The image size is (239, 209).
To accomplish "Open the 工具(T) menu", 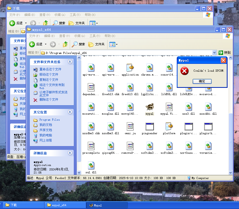I will point(95,36).
